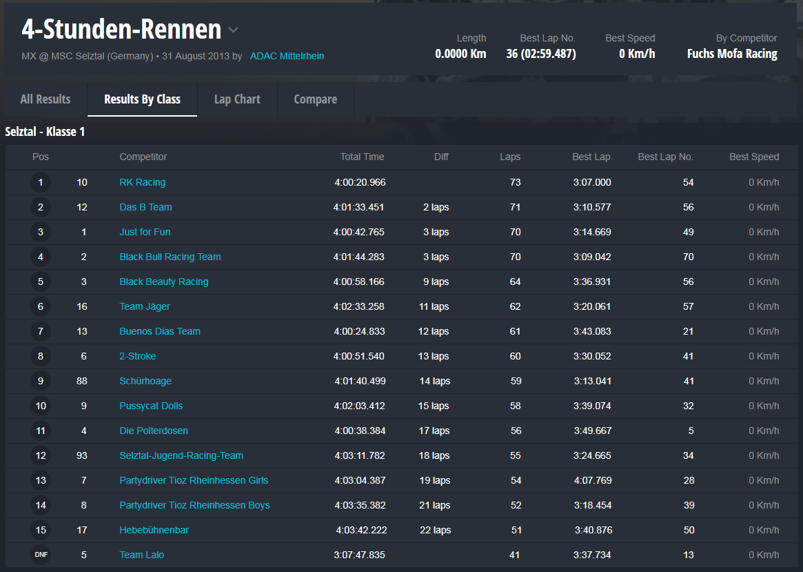
Task: Click the position 15 circle badge
Action: [x=41, y=530]
